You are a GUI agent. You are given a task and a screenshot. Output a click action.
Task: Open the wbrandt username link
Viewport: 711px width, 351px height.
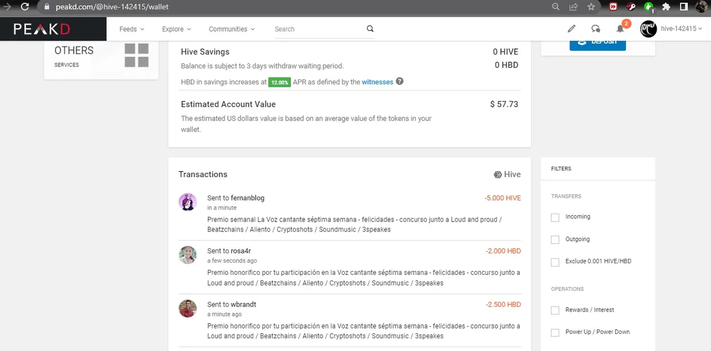pyautogui.click(x=243, y=304)
